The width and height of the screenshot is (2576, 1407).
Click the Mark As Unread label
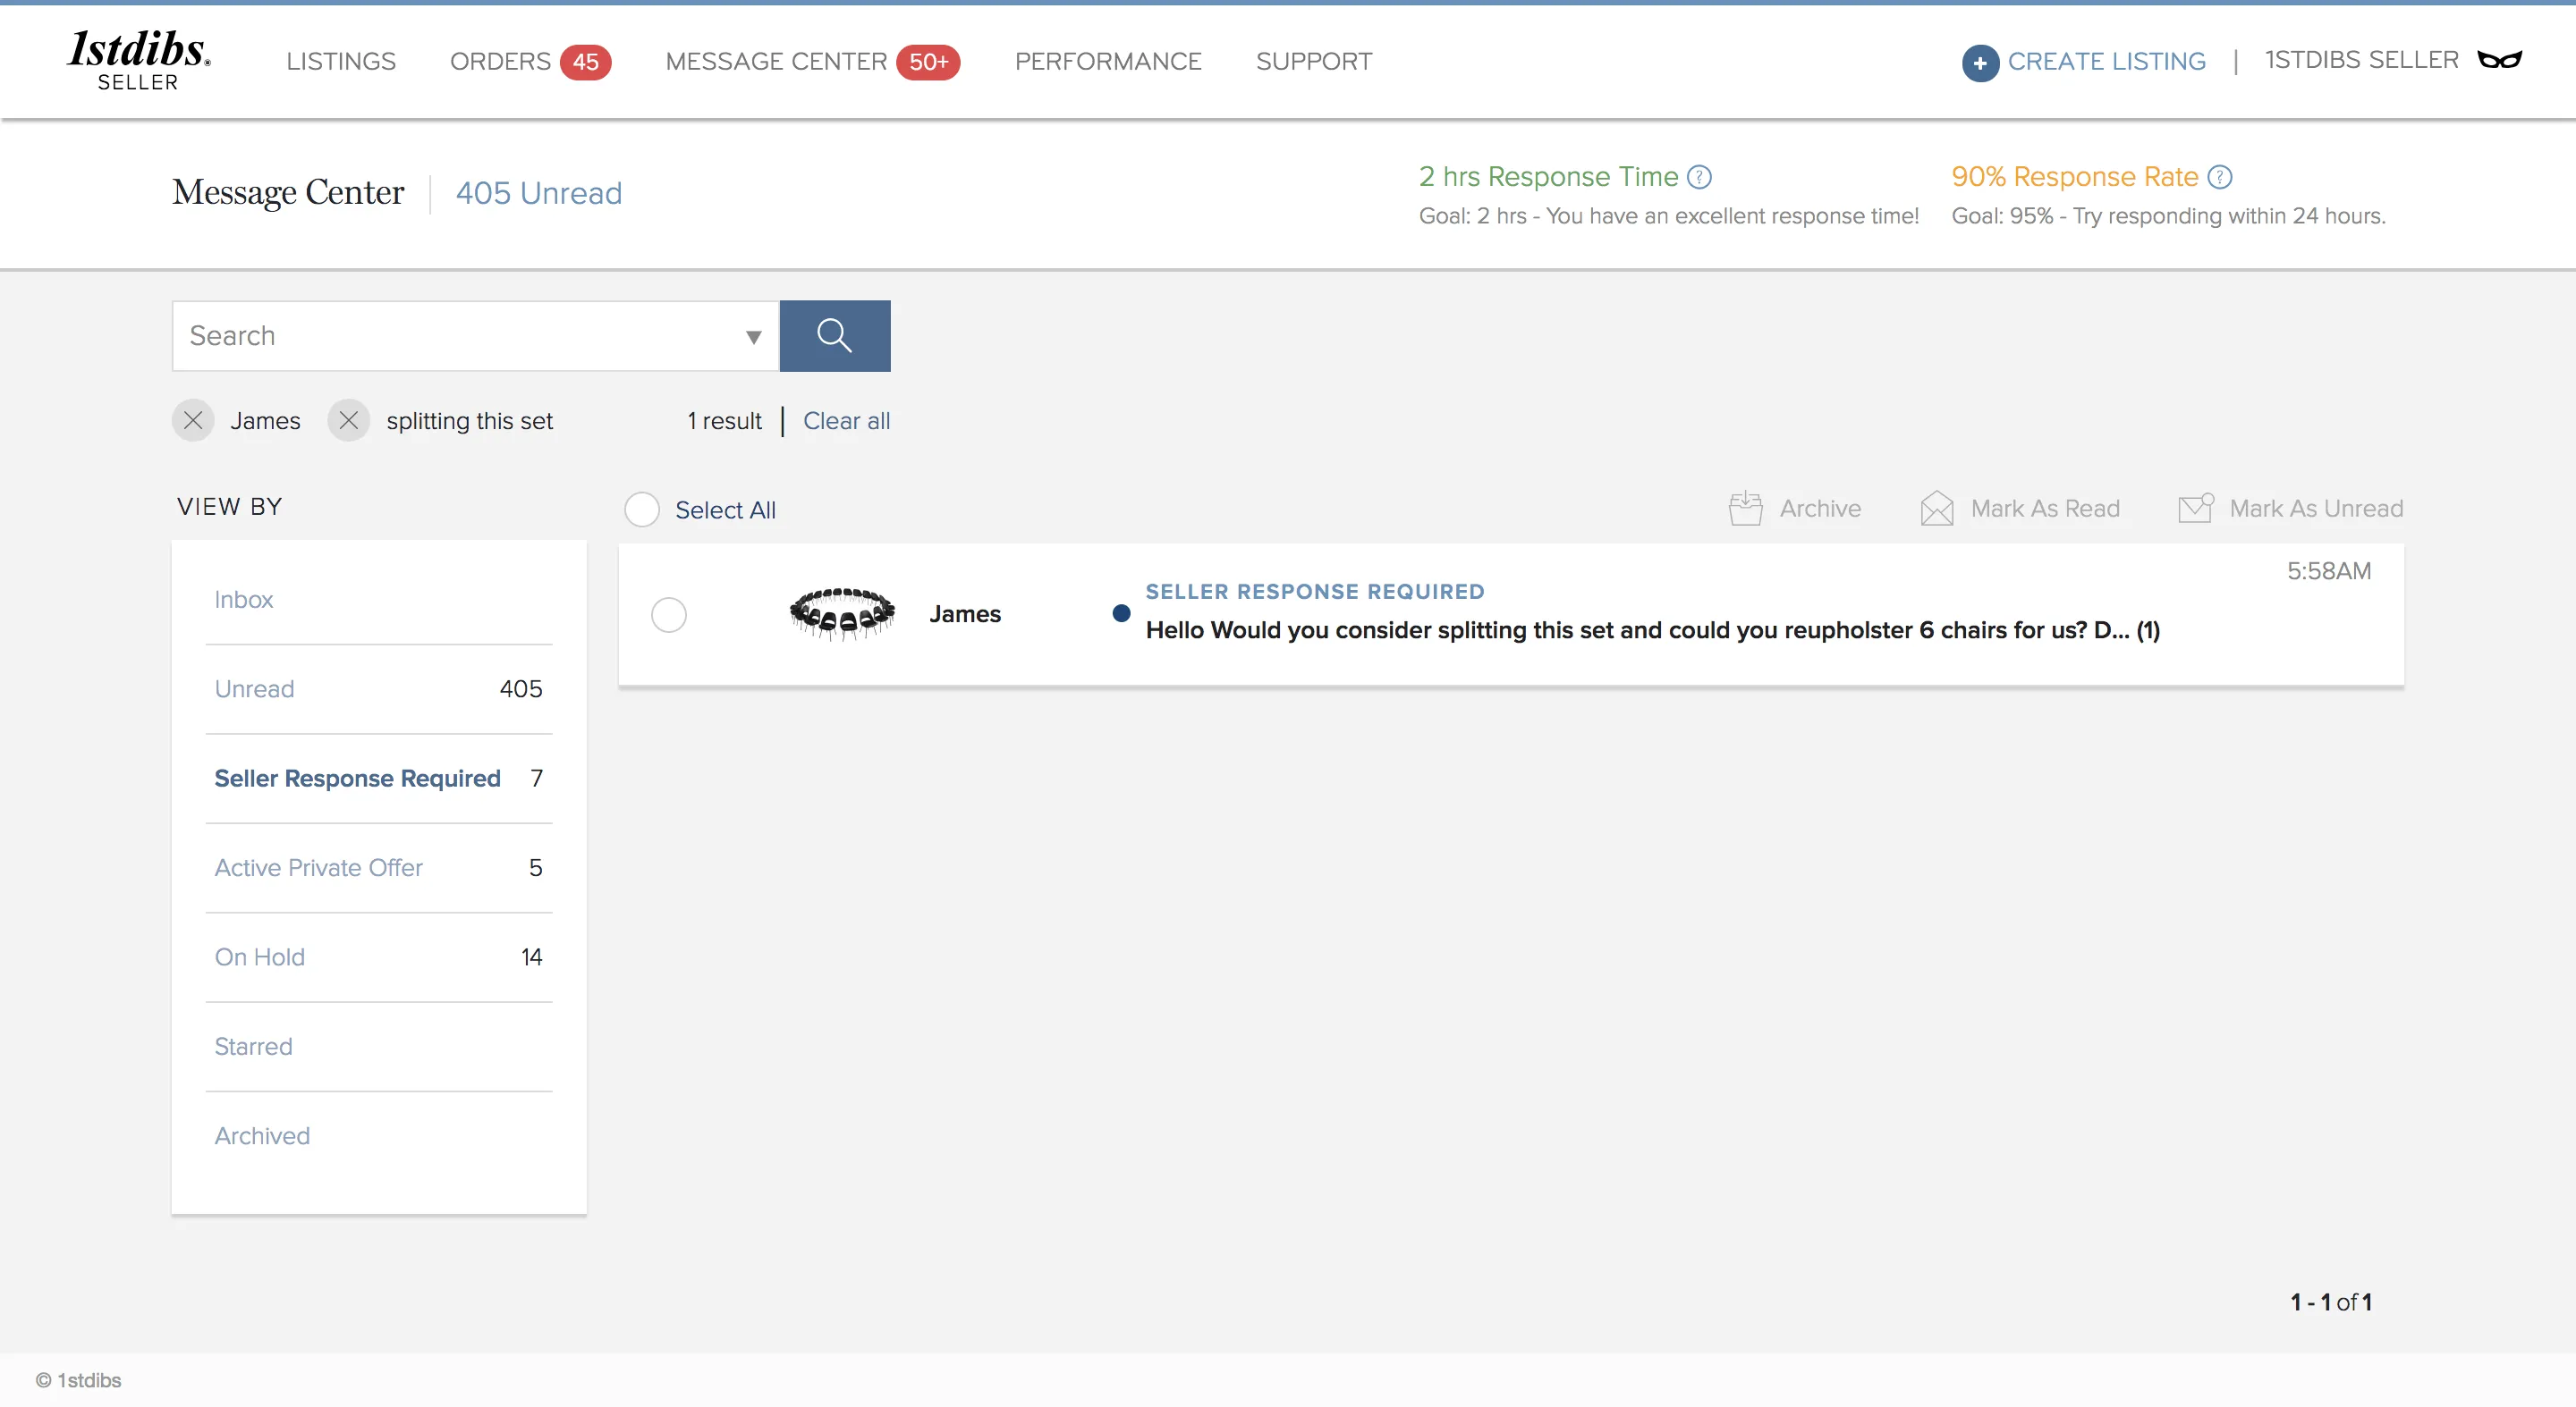click(2316, 509)
